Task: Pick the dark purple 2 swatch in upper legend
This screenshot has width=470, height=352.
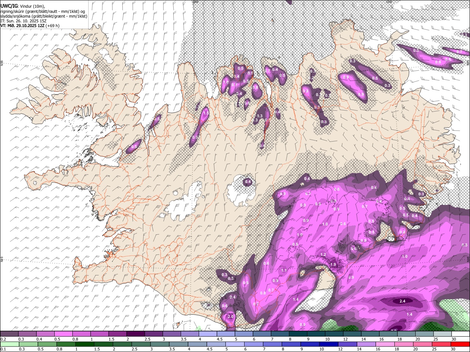Action: coord(135,334)
